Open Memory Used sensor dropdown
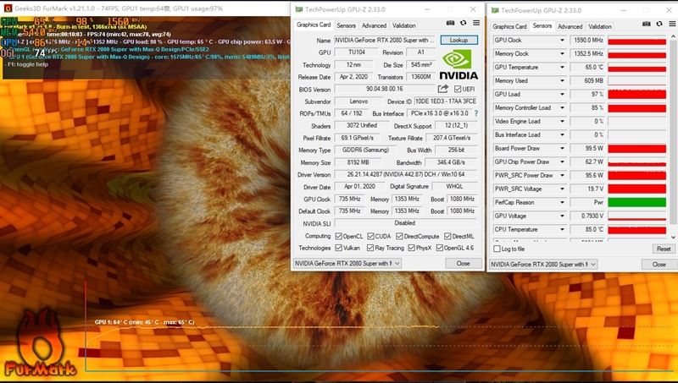 [562, 80]
